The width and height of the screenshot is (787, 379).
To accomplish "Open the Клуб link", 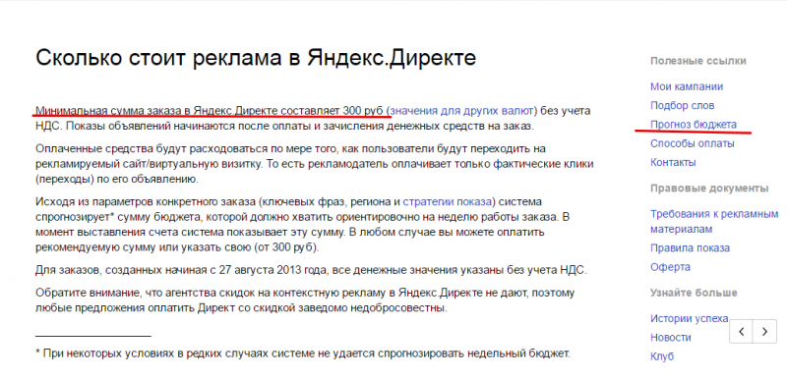I will (x=662, y=356).
